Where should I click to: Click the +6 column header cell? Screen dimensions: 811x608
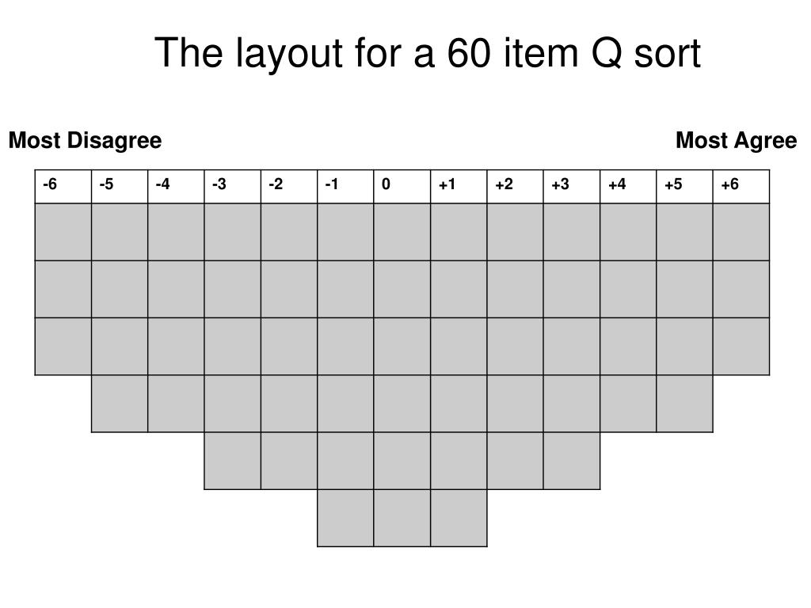(741, 187)
